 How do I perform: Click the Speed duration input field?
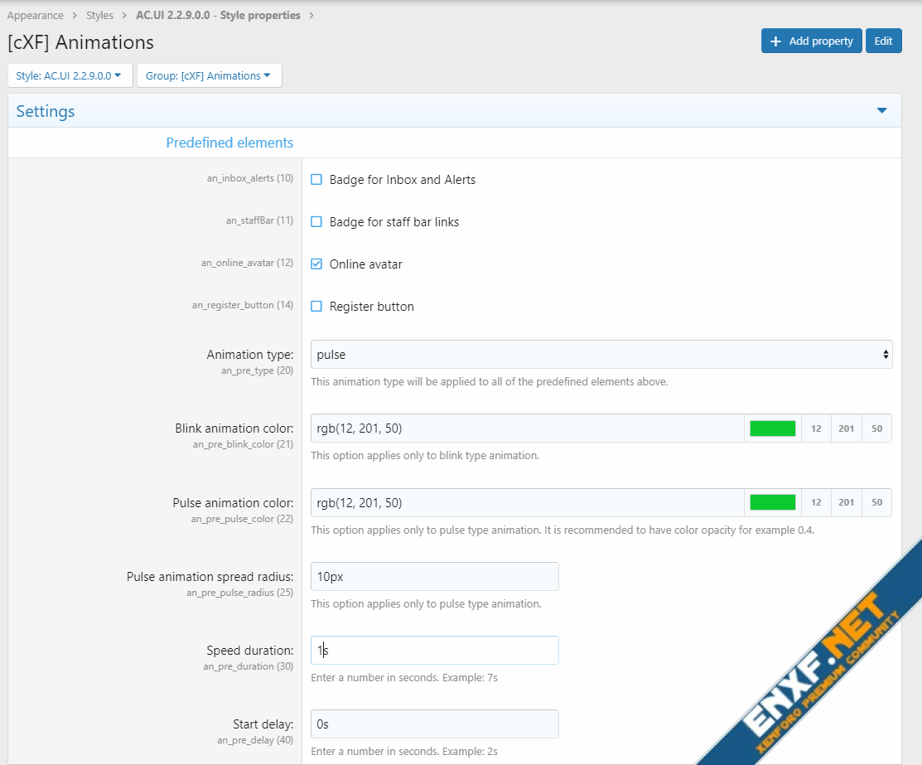click(434, 651)
